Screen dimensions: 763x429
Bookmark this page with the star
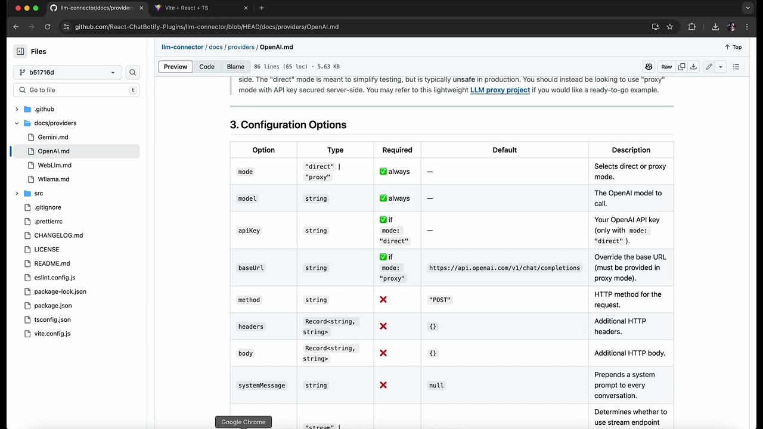click(670, 27)
